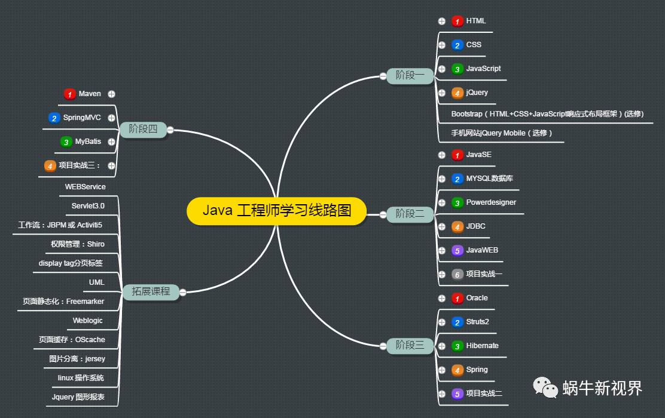
Task: Expand the 项目实战一 node plus button
Action: [442, 275]
